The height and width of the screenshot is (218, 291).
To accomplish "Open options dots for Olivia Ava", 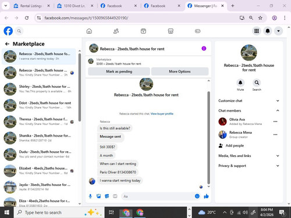I will (275, 121).
